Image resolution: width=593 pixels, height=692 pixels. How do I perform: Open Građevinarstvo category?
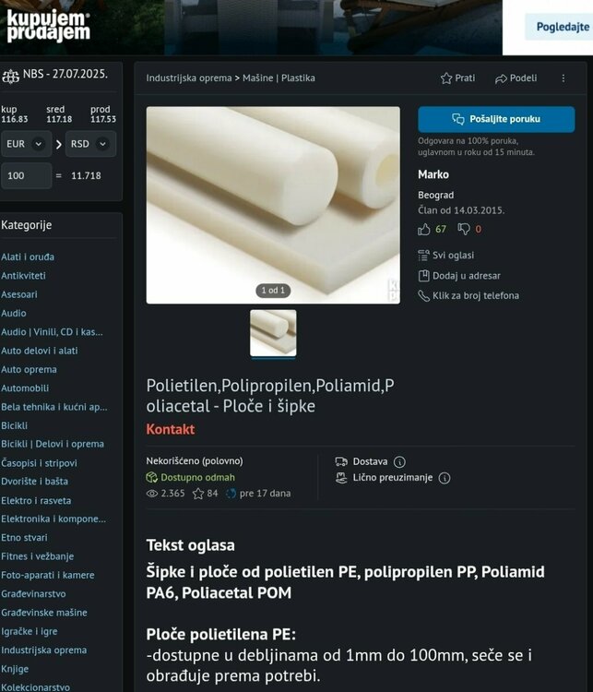click(33, 594)
